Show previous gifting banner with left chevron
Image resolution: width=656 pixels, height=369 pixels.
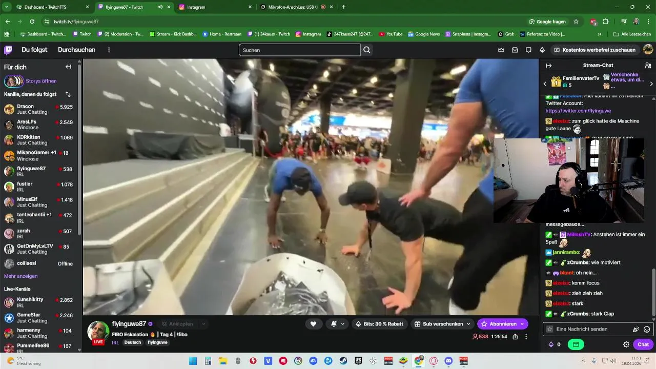coord(545,84)
